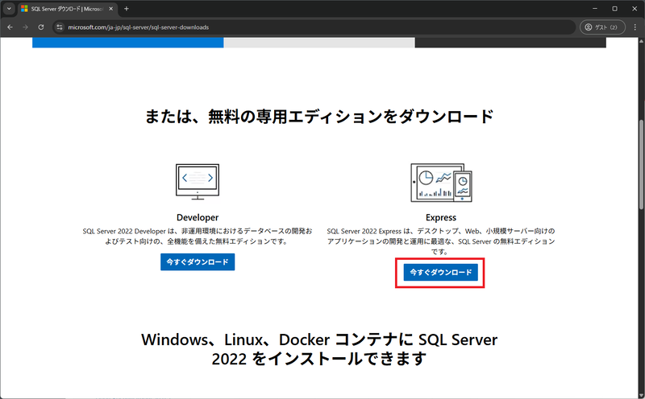Screen dimensions: 645x399
Task: Open site information icon in address bar
Action: coord(60,27)
